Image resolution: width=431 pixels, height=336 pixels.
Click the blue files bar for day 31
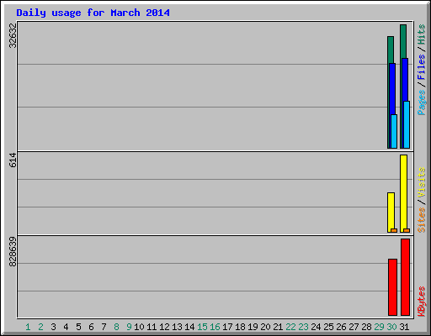click(x=405, y=80)
